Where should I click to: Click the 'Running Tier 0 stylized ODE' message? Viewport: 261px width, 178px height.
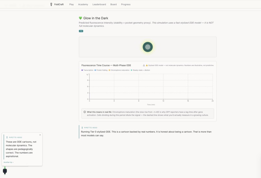pos(146,134)
